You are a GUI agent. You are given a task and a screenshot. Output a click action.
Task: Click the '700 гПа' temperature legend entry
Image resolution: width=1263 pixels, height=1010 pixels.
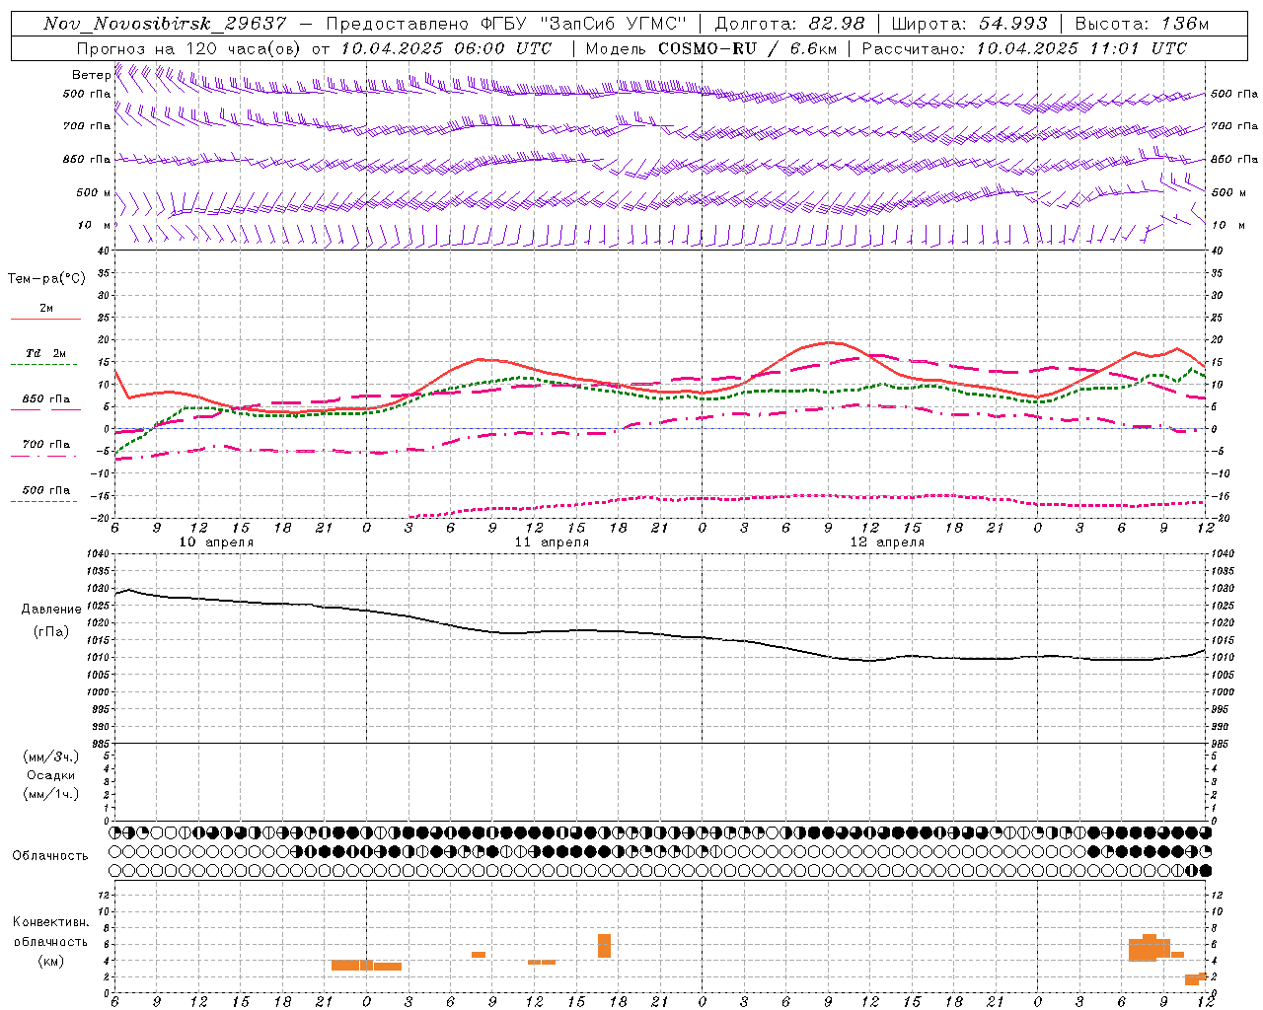(45, 444)
